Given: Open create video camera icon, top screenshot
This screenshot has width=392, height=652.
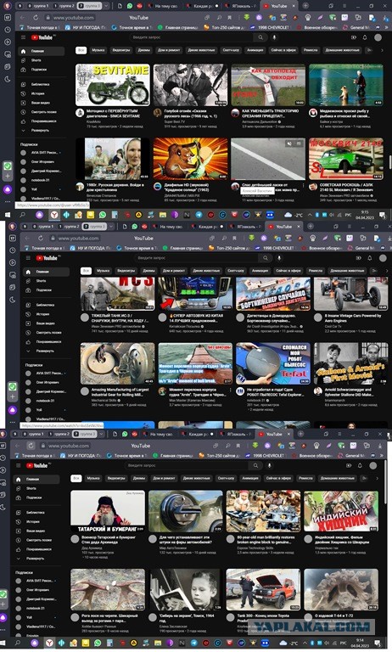Looking at the screenshot, I should pyautogui.click(x=354, y=37).
